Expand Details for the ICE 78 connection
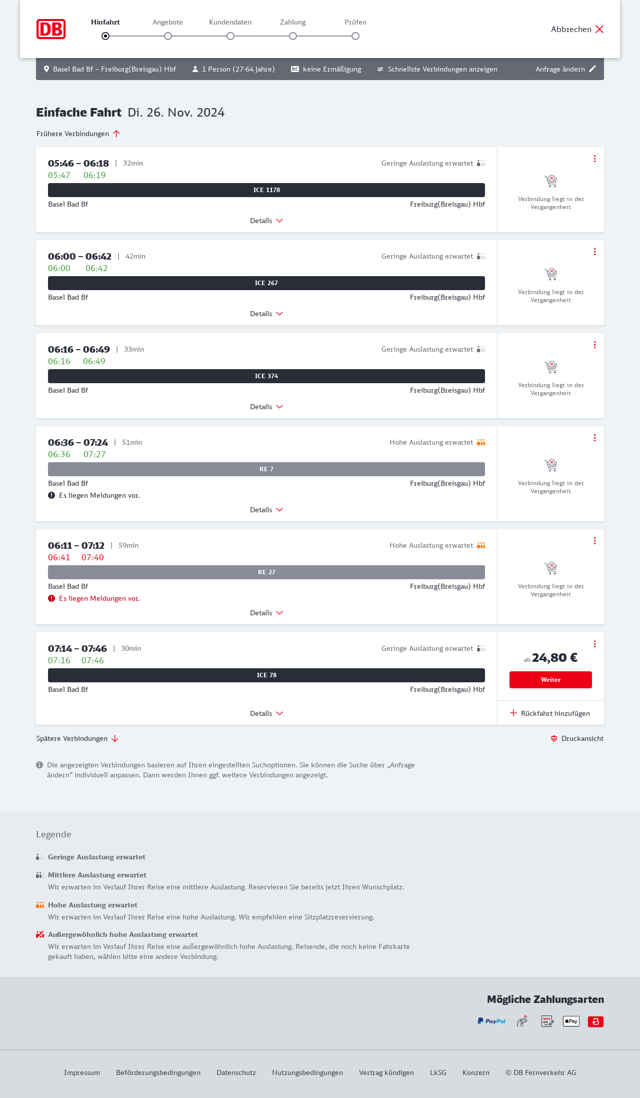 [x=266, y=713]
